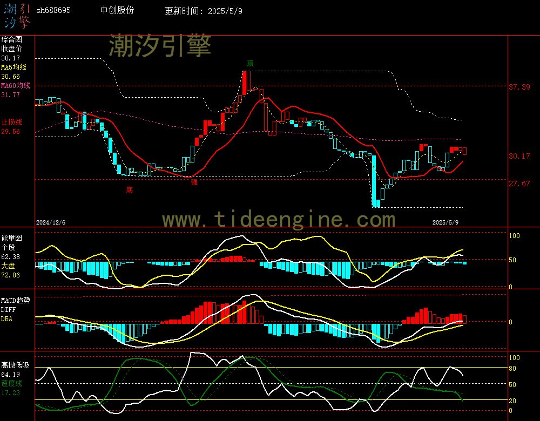Click the 20 level label on 高抛低吸 axis
Screen dimensions: 540x421
tap(512, 400)
